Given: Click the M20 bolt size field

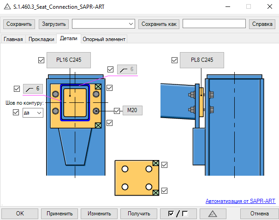Looking at the screenshot, I should pos(132,110).
